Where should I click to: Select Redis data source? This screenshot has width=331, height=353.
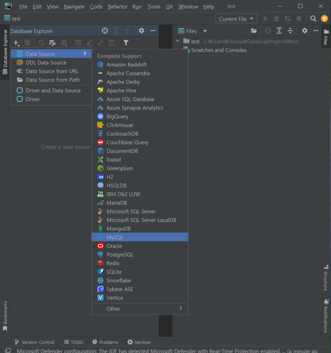pyautogui.click(x=140, y=263)
